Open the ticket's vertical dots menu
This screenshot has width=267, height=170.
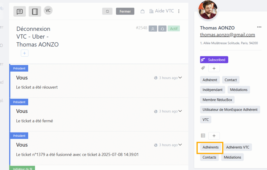click(x=179, y=11)
